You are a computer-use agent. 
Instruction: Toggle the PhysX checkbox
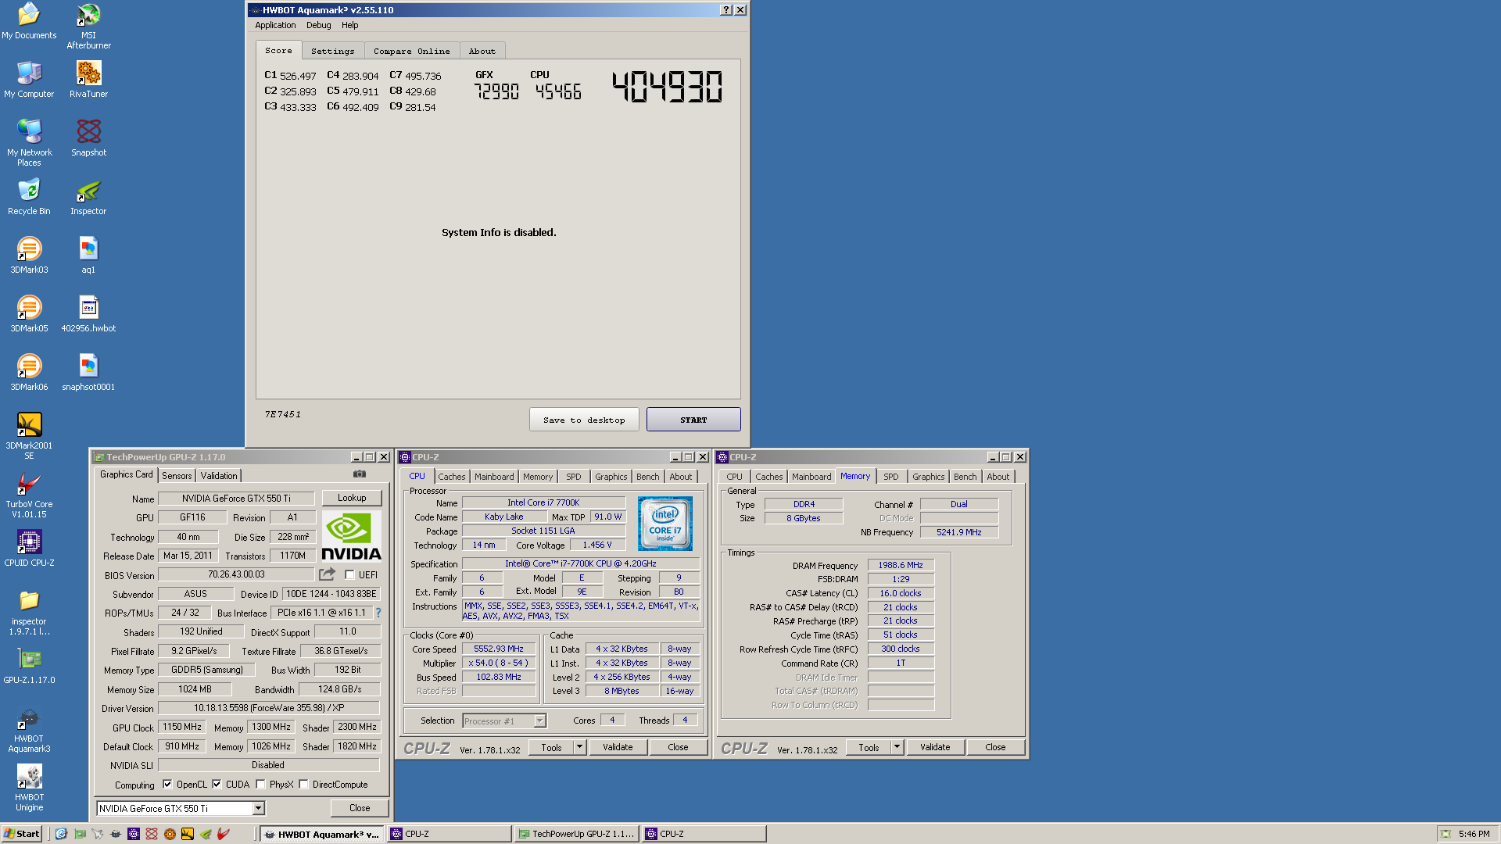[x=260, y=785]
